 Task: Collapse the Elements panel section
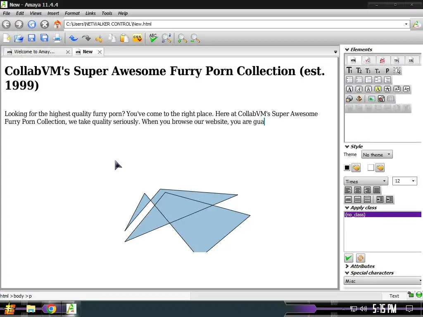(x=347, y=50)
